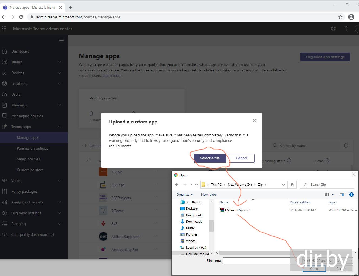Open the Organize dropdown menu

185,195
